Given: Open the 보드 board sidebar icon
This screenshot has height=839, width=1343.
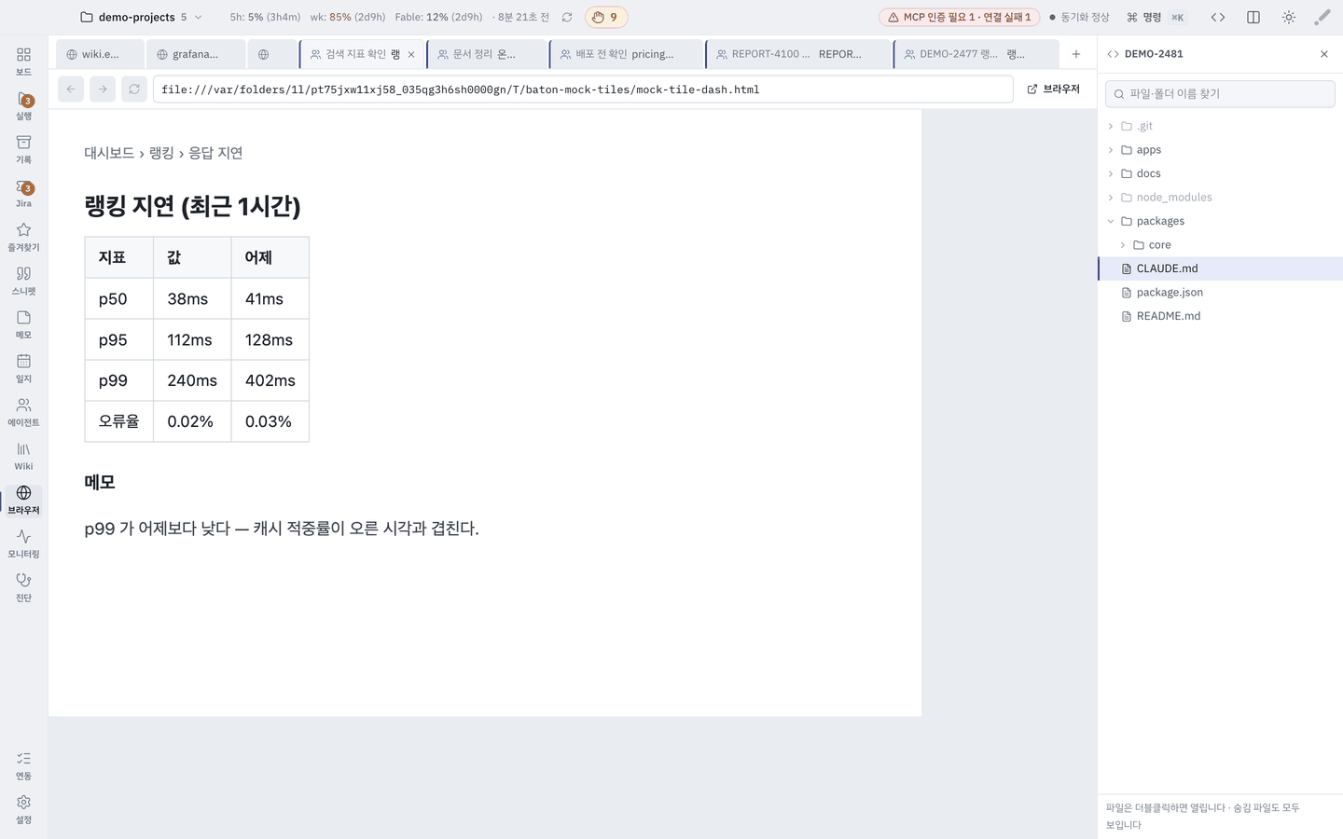Looking at the screenshot, I should pyautogui.click(x=23, y=61).
